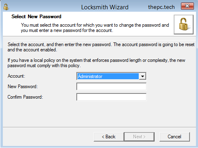Click the Locksmith Wizard title text
198x148 pixels.
coord(105,7)
